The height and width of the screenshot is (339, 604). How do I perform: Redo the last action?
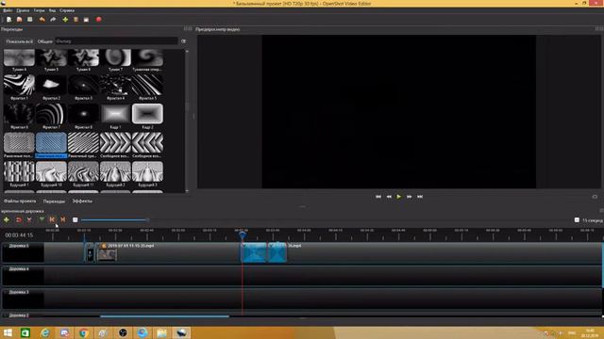tap(53, 19)
